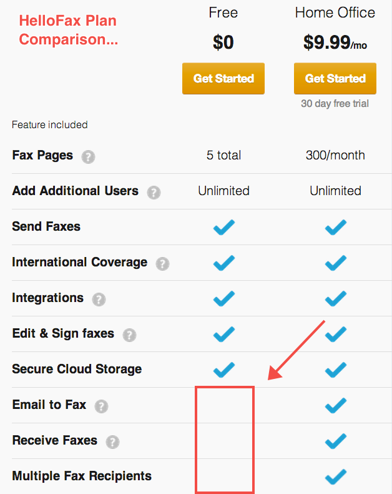The image size is (392, 494).
Task: Click International Coverage checkmark in Free column
Action: point(223,263)
